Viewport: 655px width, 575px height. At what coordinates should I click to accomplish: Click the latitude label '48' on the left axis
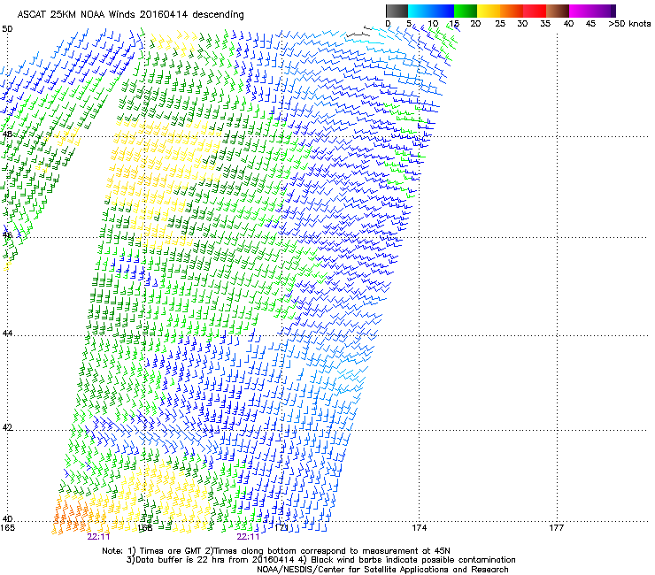7,134
